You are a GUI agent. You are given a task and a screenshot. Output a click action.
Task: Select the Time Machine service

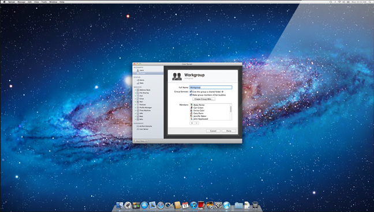[145, 111]
